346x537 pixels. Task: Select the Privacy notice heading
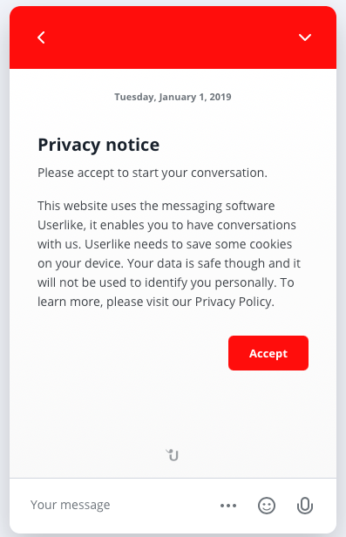[x=98, y=145]
